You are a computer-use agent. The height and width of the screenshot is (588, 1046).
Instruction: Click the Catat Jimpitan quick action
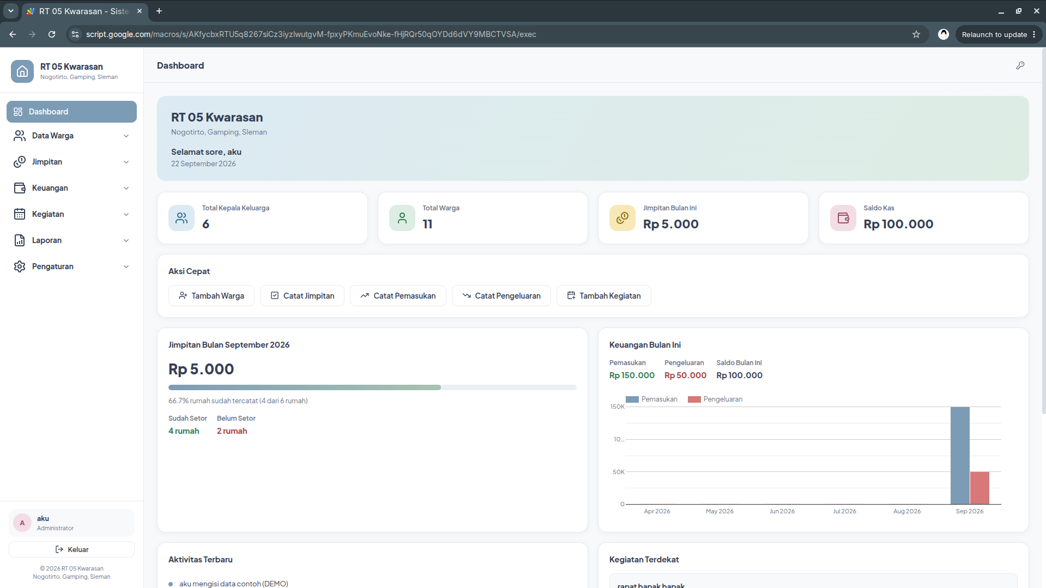click(303, 296)
